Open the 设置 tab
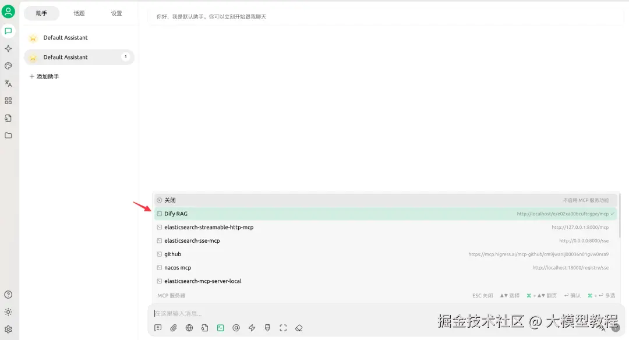 116,13
